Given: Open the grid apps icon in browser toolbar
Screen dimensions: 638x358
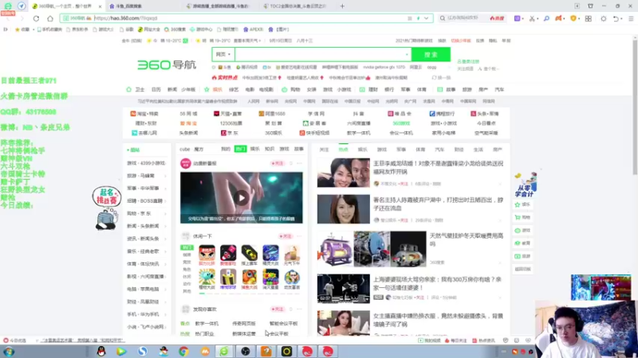Looking at the screenshot, I should (589, 18).
